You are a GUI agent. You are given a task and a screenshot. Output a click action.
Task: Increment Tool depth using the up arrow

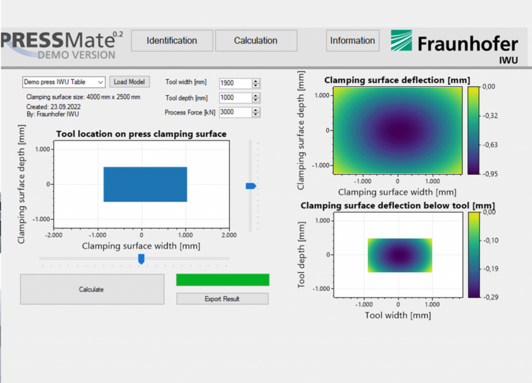point(256,96)
